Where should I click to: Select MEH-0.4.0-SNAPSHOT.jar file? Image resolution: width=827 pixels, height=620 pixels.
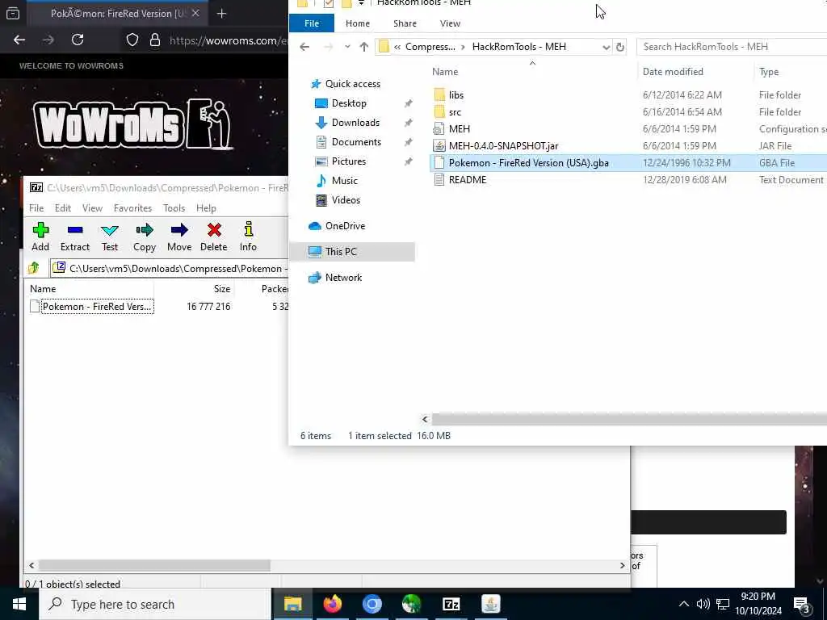click(x=503, y=145)
